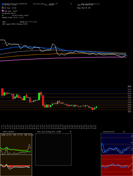The image size is (133, 176).
Task: Click the 19.02 price axis label
Action: pos(130,98)
